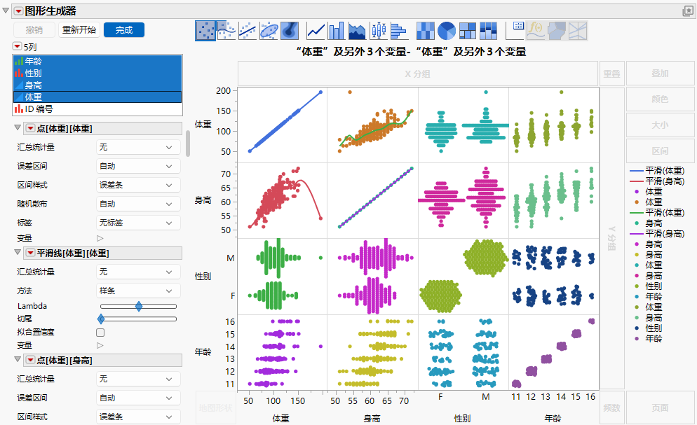Open the 图形生成器 red triangle menu
The image size is (697, 425).
pyautogui.click(x=19, y=11)
